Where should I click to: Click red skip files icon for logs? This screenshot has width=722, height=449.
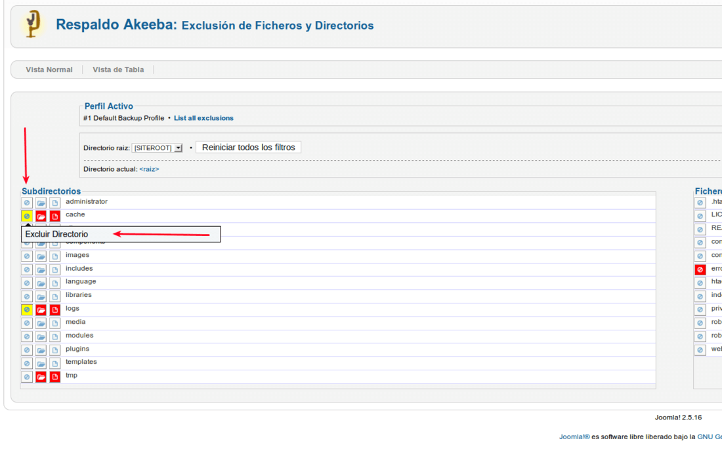[x=54, y=309]
